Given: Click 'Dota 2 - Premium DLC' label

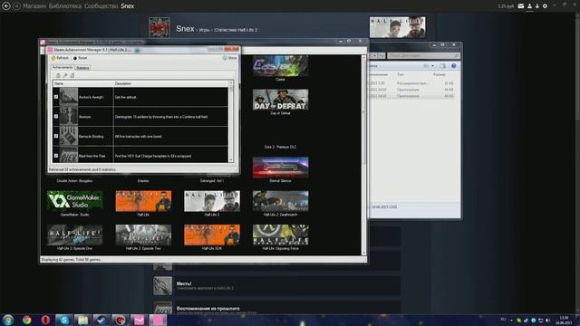Looking at the screenshot, I should 280,147.
